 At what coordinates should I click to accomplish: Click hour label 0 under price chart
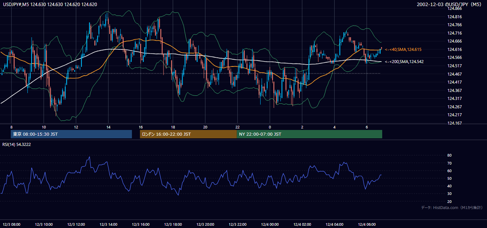click(x=270, y=127)
